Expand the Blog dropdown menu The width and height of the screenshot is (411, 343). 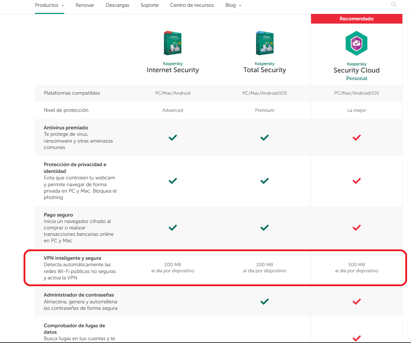tap(233, 5)
